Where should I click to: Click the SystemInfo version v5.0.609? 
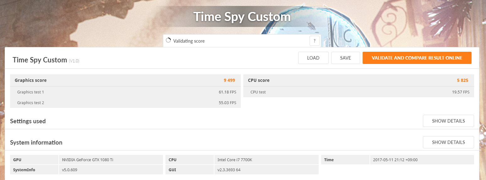click(x=70, y=170)
